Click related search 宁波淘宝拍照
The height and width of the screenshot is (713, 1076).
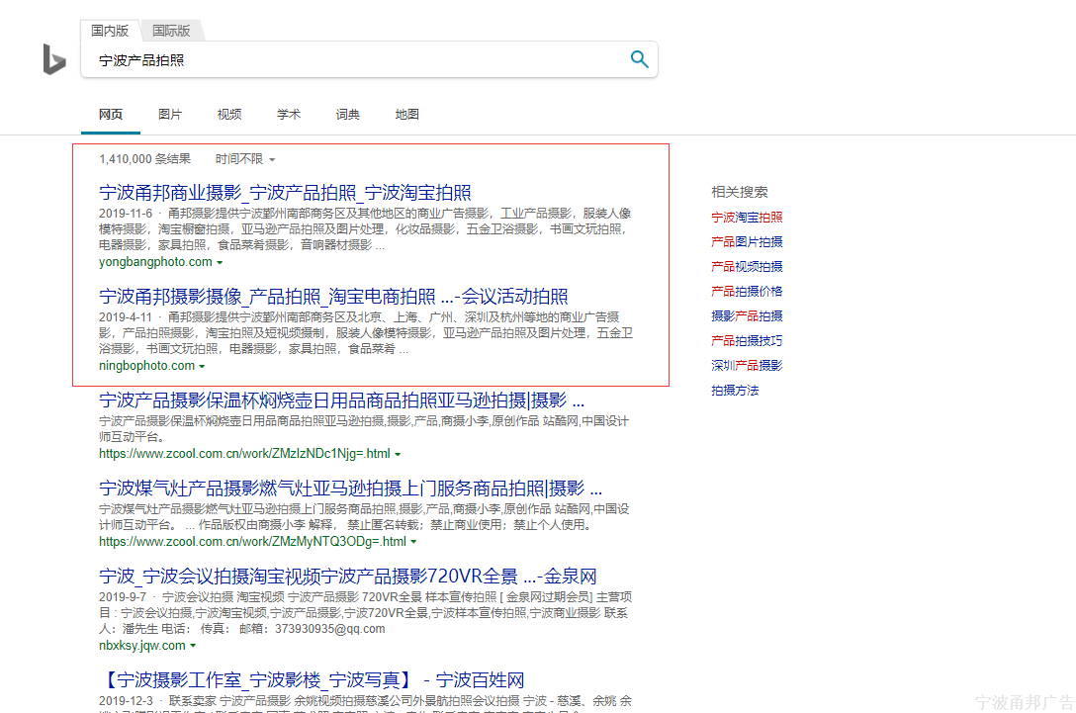pyautogui.click(x=747, y=218)
